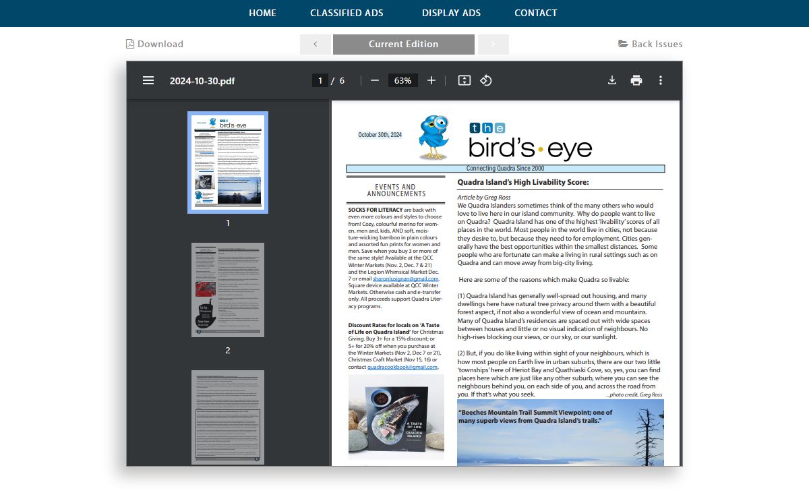809x499 pixels.
Task: Click the page number input field
Action: (x=320, y=80)
